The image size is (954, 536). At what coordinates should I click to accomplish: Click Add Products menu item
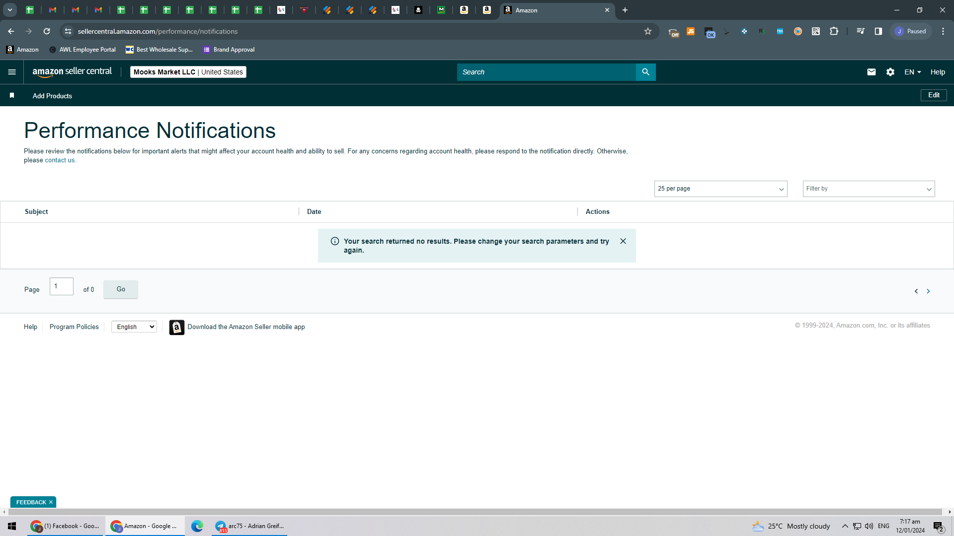coord(52,96)
